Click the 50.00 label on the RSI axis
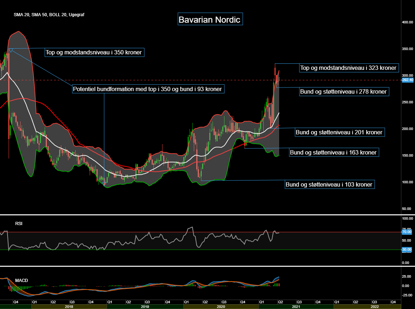The height and width of the screenshot is (309, 415). click(x=406, y=241)
